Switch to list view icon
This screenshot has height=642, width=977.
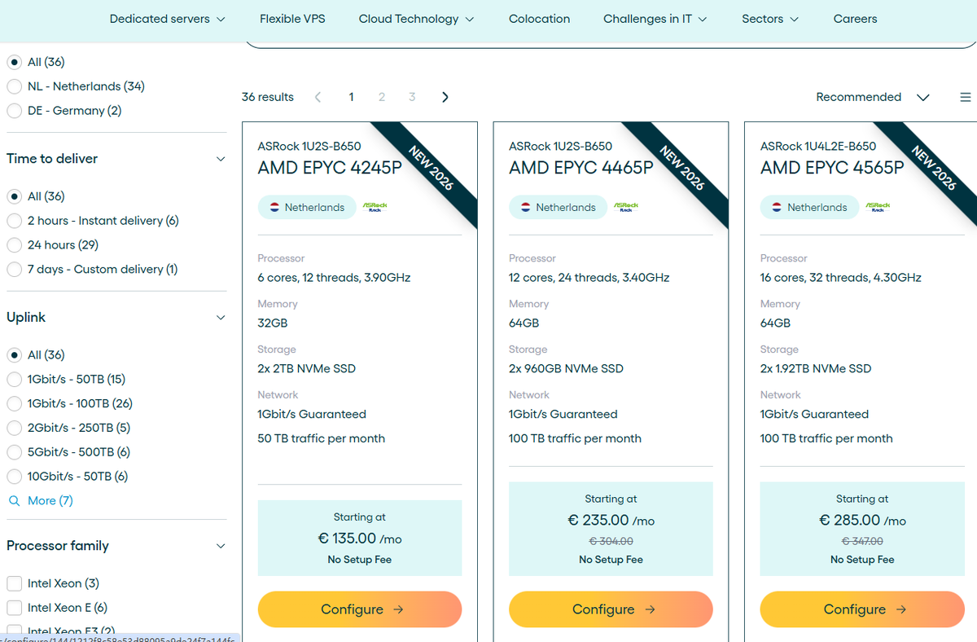(x=966, y=97)
